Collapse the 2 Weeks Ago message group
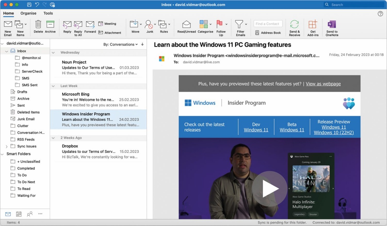The height and width of the screenshot is (226, 387). [x=54, y=138]
